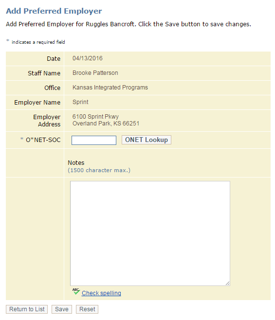Click the Notes box resize grip corner
Screen dimensions: 275x320
228,283
